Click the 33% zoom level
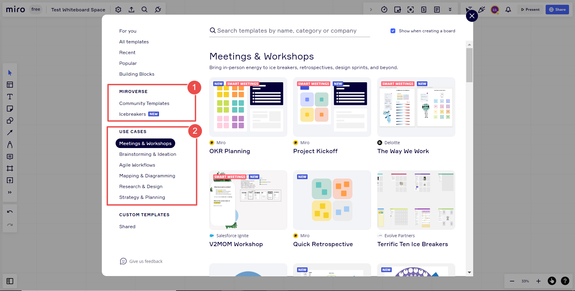The image size is (575, 291). click(525, 281)
